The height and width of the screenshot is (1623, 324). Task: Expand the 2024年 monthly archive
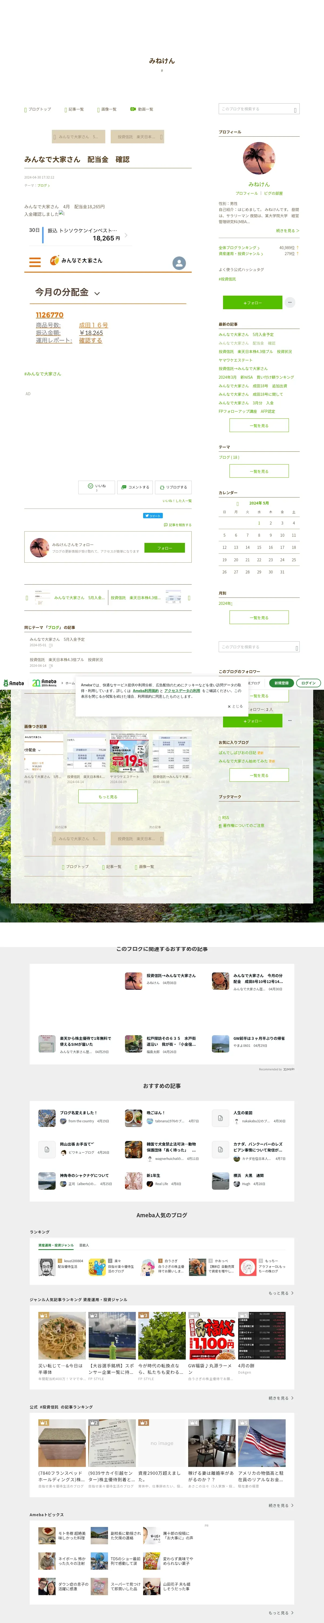click(x=225, y=603)
